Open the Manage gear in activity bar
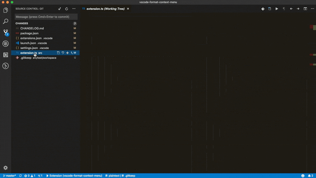The height and width of the screenshot is (178, 316). tap(6, 168)
